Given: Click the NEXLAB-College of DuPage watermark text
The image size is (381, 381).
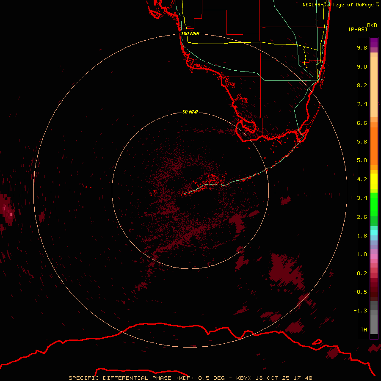Looking at the screenshot, I should (338, 5).
